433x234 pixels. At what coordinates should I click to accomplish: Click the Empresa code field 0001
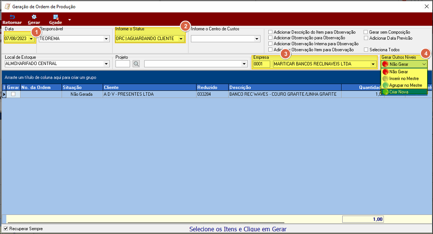point(262,64)
